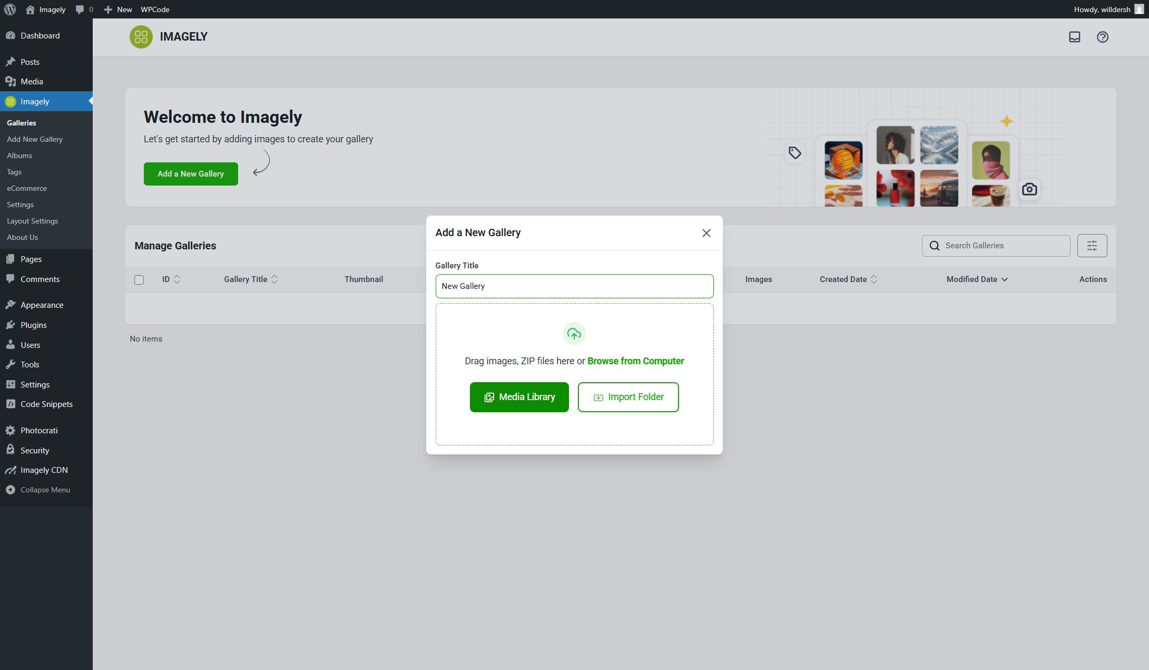Click the filter icon beside the gallery search
Viewport: 1149px width, 670px height.
coord(1092,245)
